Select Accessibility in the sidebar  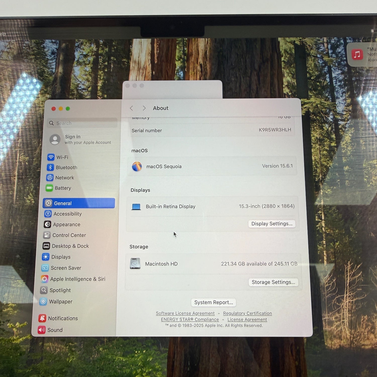coord(67,214)
